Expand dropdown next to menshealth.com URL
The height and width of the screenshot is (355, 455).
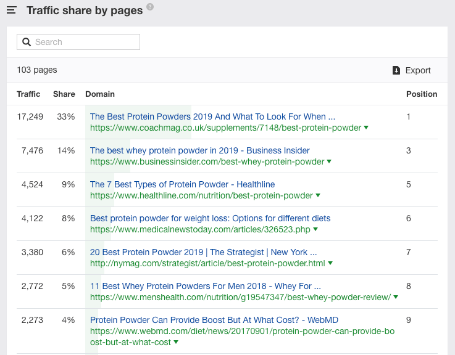[396, 297]
